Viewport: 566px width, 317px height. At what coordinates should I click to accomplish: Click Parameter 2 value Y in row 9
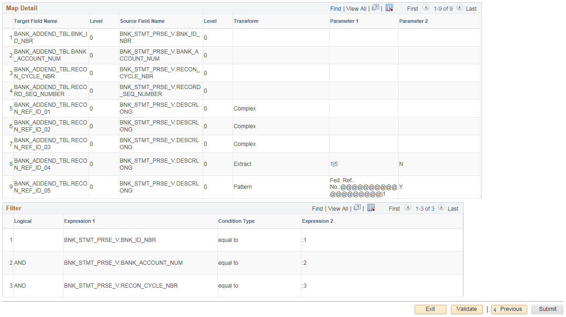tap(401, 187)
